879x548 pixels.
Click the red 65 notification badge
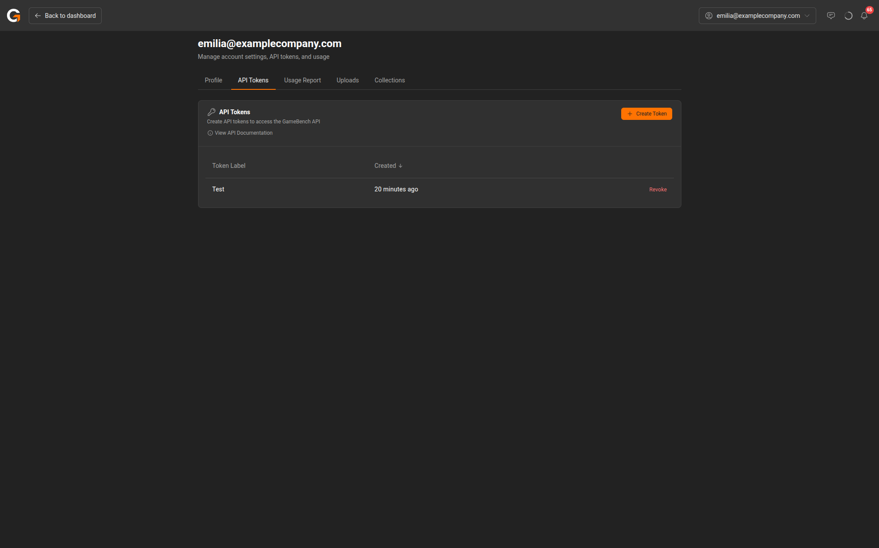click(869, 10)
